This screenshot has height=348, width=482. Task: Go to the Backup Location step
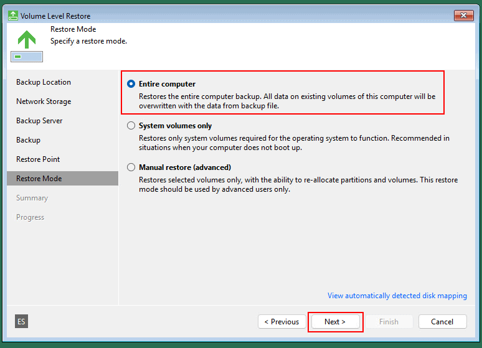[44, 82]
